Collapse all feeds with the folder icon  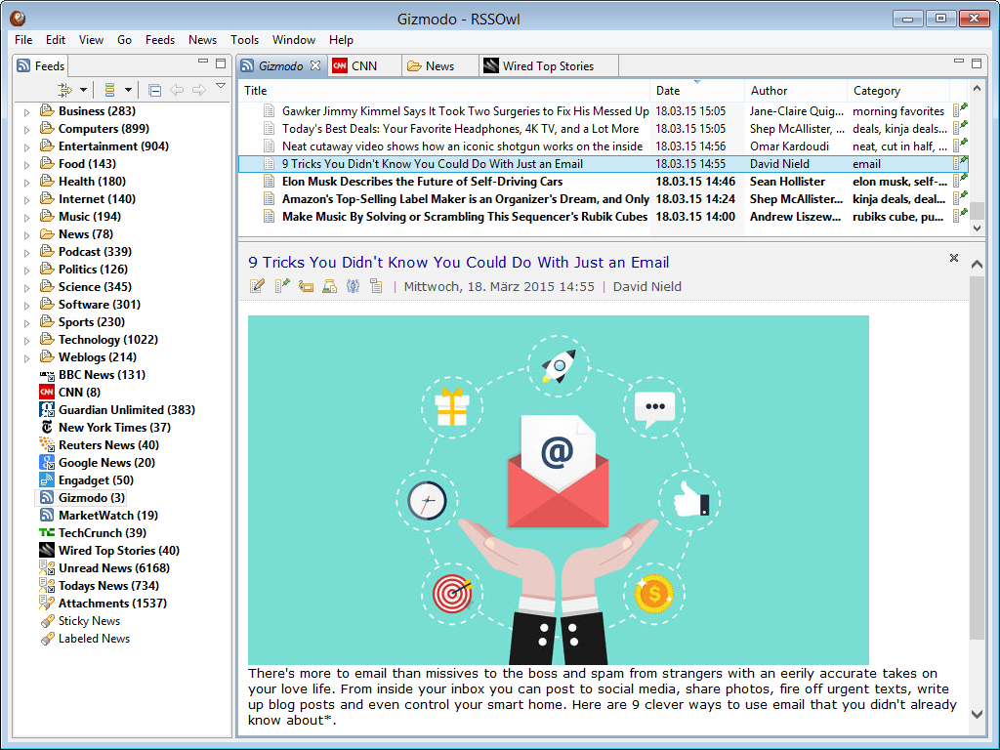[154, 89]
